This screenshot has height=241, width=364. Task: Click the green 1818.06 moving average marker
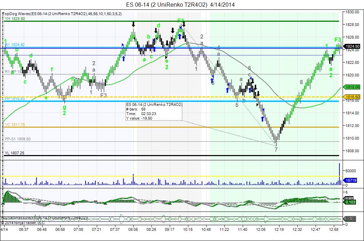pyautogui.click(x=353, y=87)
